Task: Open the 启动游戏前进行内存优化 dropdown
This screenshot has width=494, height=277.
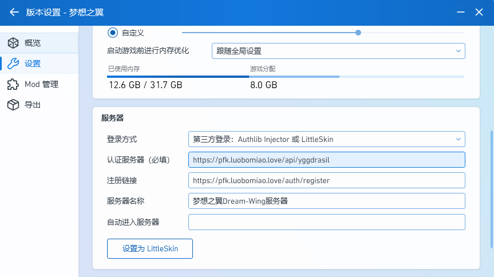Action: coord(338,51)
